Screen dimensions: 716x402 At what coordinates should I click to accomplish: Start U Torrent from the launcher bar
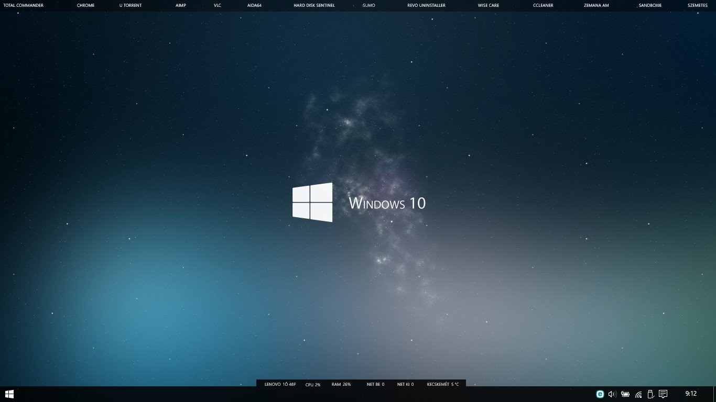(131, 5)
